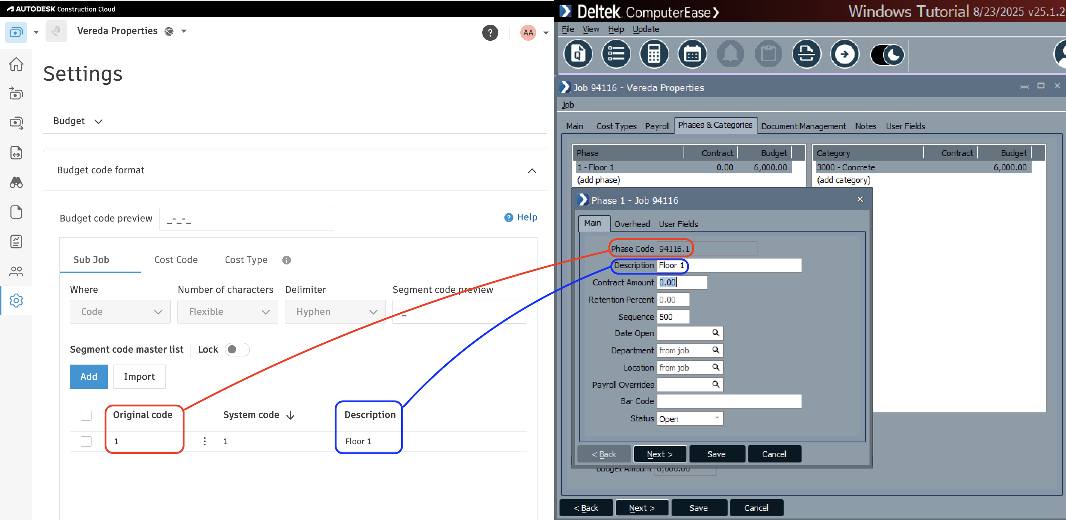Open the Members people icon in sidebar
The image size is (1066, 520).
pos(16,271)
